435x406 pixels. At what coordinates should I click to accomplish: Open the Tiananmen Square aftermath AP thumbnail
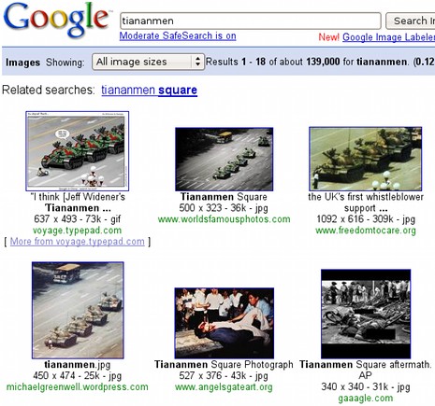(366, 314)
